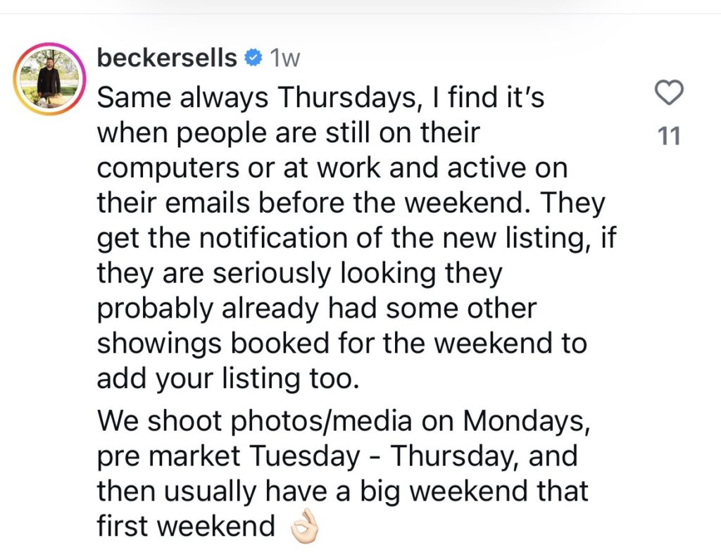
Task: Open beckersells profile picture story
Action: [49, 79]
